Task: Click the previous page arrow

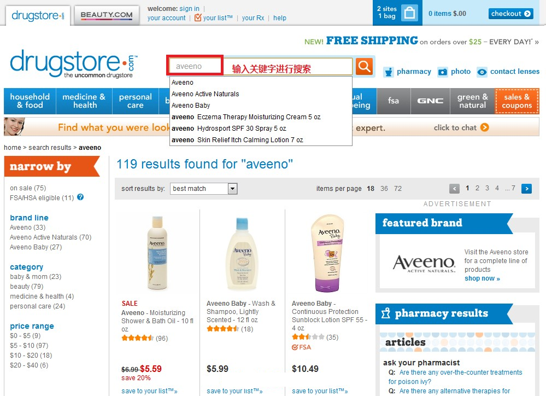Action: (454, 189)
